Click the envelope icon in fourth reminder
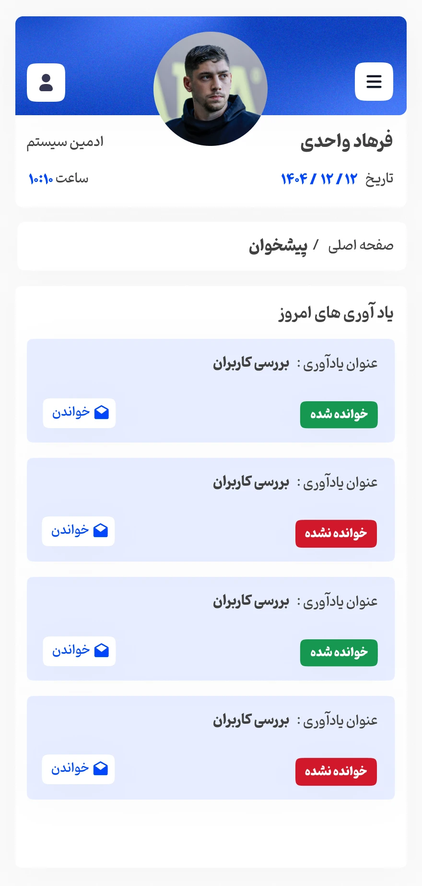The width and height of the screenshot is (422, 886). click(101, 768)
